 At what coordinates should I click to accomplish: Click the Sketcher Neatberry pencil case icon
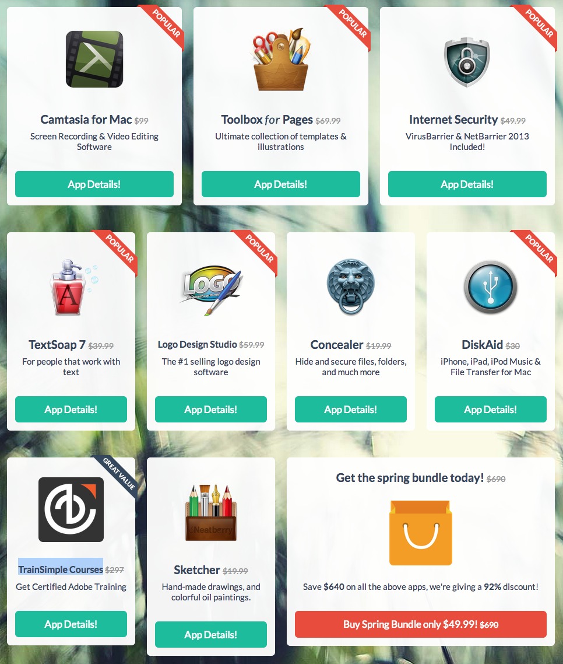(x=210, y=513)
